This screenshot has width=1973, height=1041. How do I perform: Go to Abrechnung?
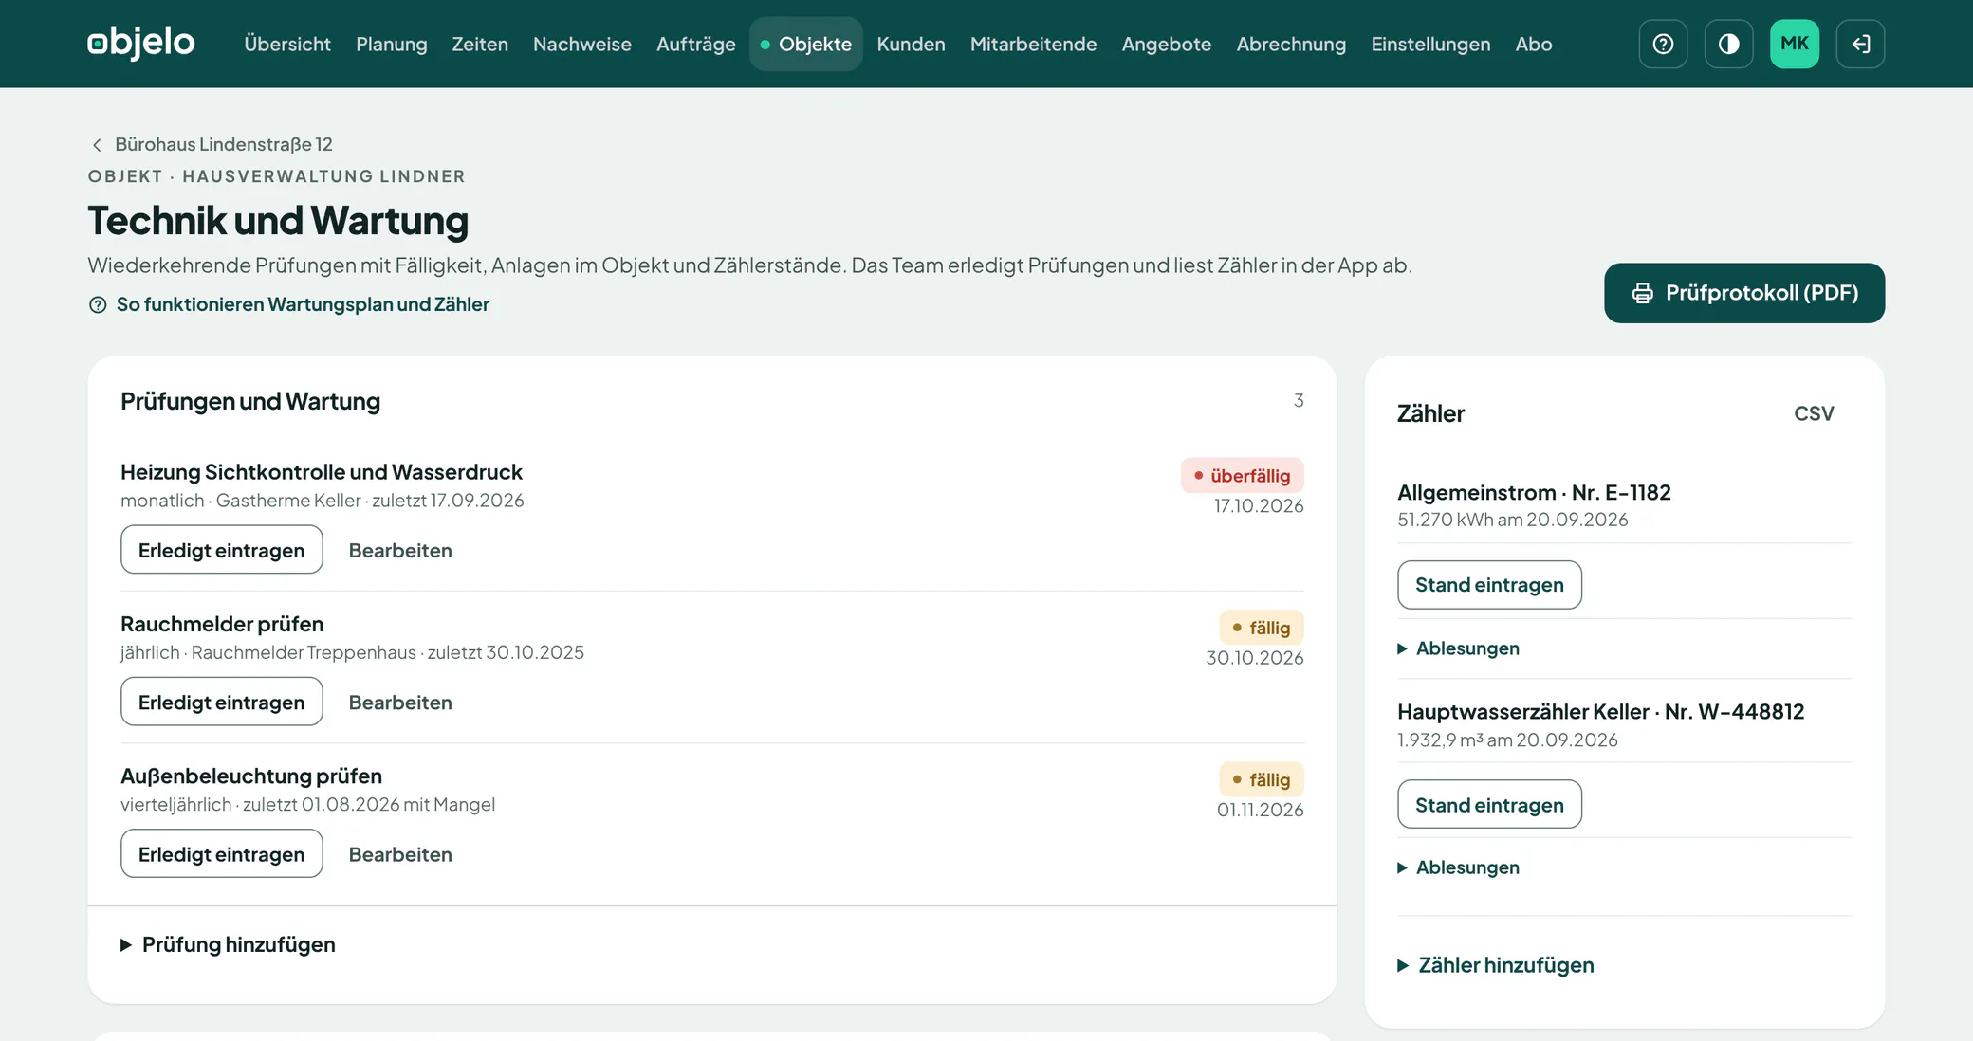[1291, 44]
